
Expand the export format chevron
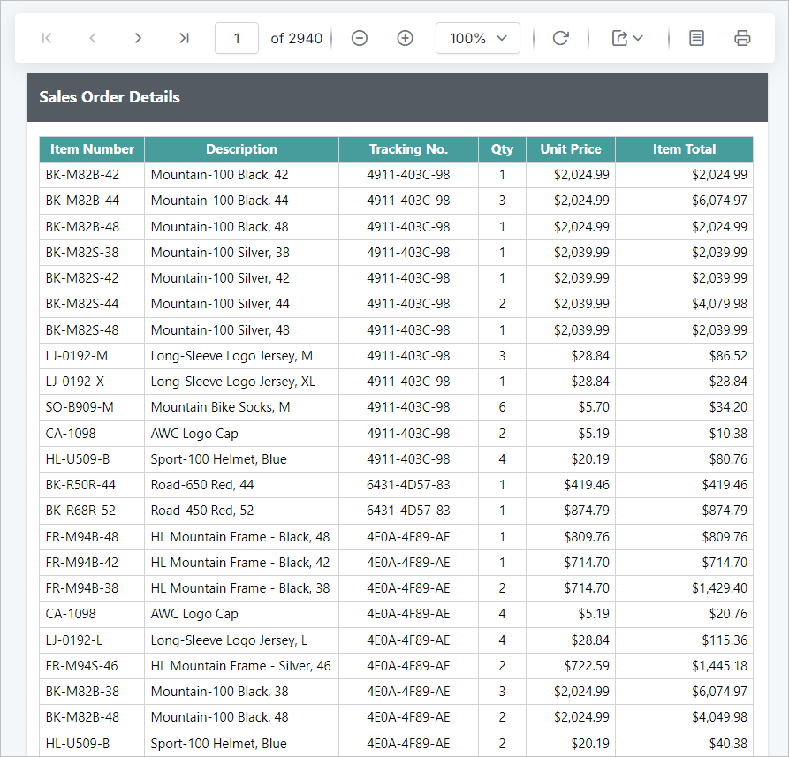coord(638,39)
